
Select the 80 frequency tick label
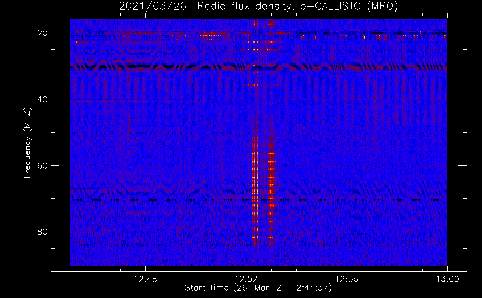click(x=43, y=232)
